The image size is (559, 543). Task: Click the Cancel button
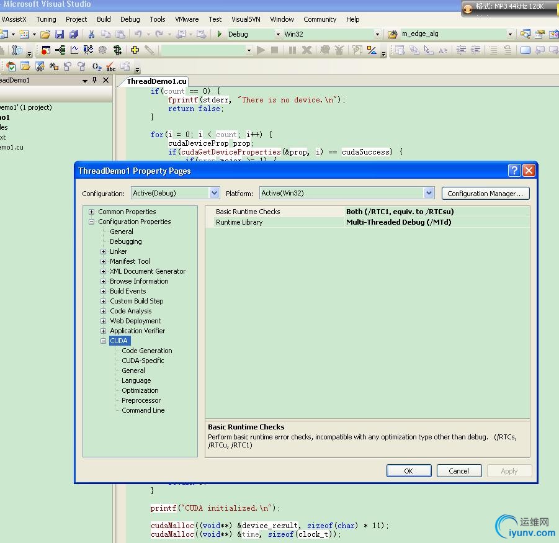point(459,470)
